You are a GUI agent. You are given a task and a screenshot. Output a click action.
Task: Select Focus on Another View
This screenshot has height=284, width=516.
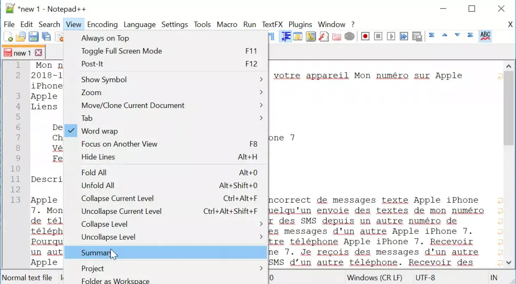pyautogui.click(x=166, y=144)
